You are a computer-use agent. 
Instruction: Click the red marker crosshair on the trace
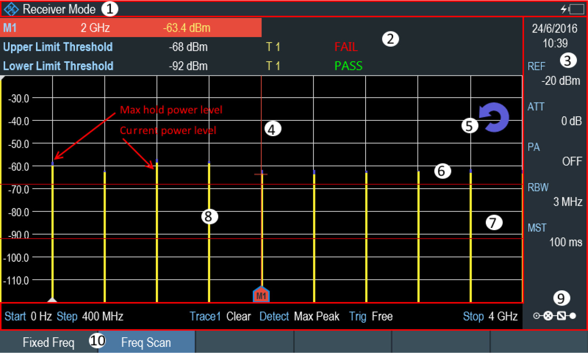click(261, 174)
